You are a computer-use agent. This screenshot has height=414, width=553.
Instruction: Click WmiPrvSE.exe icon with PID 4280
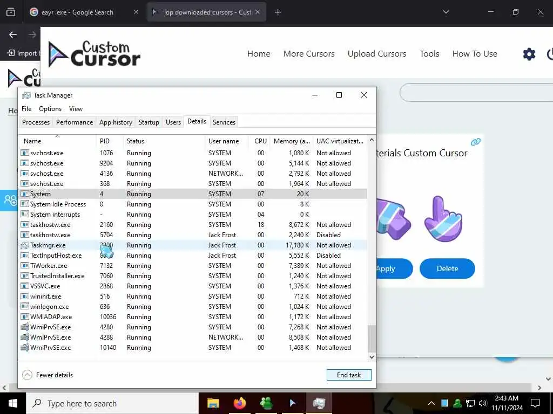[x=25, y=327]
